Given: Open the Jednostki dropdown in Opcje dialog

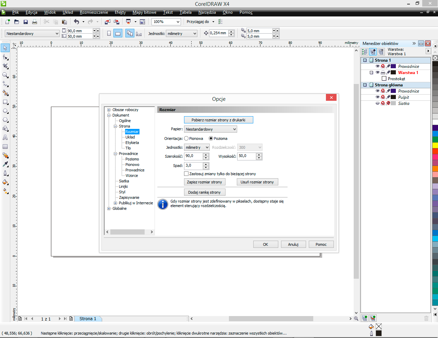Looking at the screenshot, I should (197, 147).
